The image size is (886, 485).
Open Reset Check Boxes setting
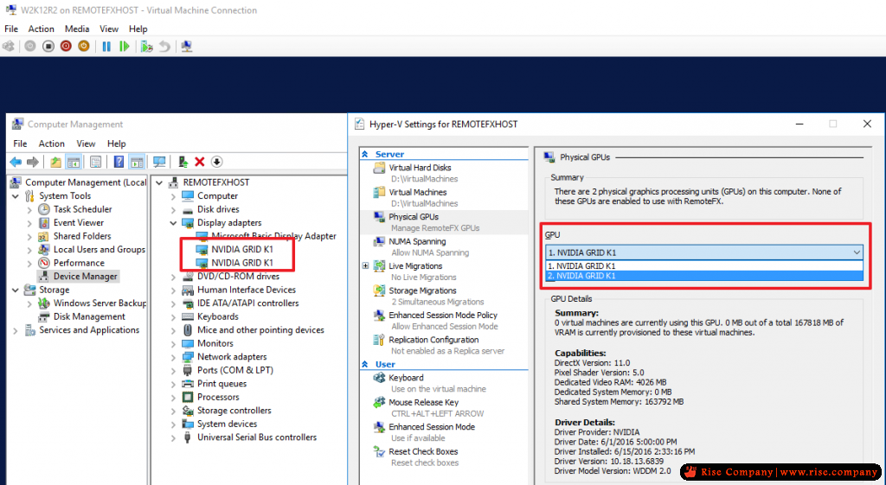(x=423, y=451)
